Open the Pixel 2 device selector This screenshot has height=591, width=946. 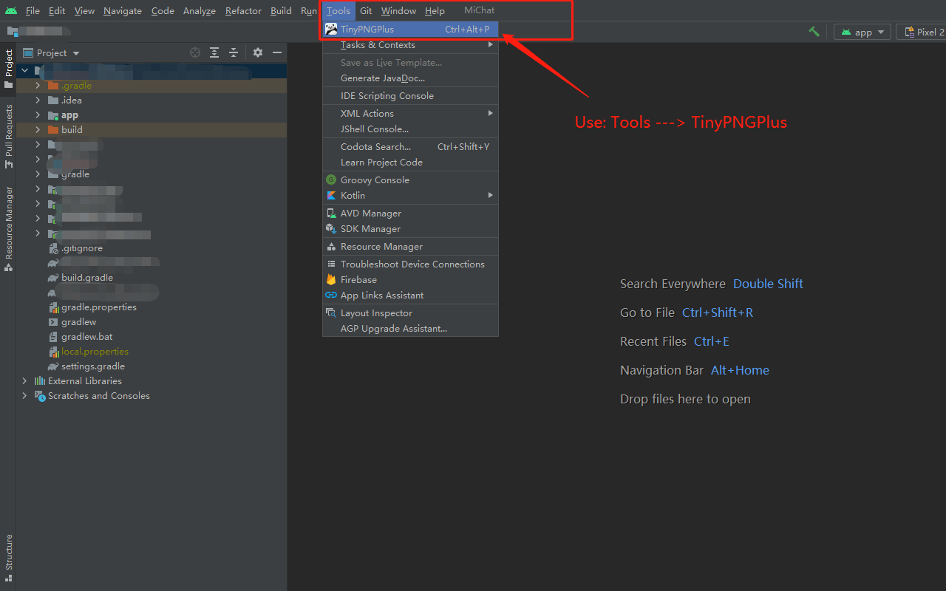pos(926,32)
